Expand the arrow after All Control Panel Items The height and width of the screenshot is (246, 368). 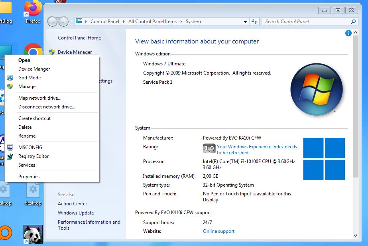point(181,22)
